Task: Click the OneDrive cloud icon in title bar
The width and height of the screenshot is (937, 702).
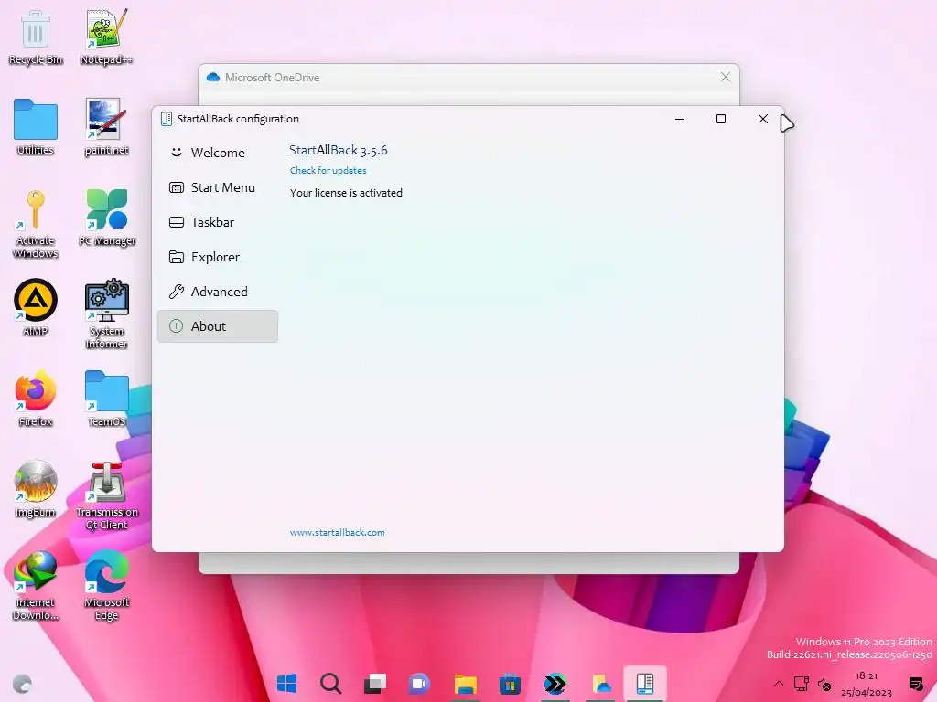Action: pyautogui.click(x=212, y=77)
